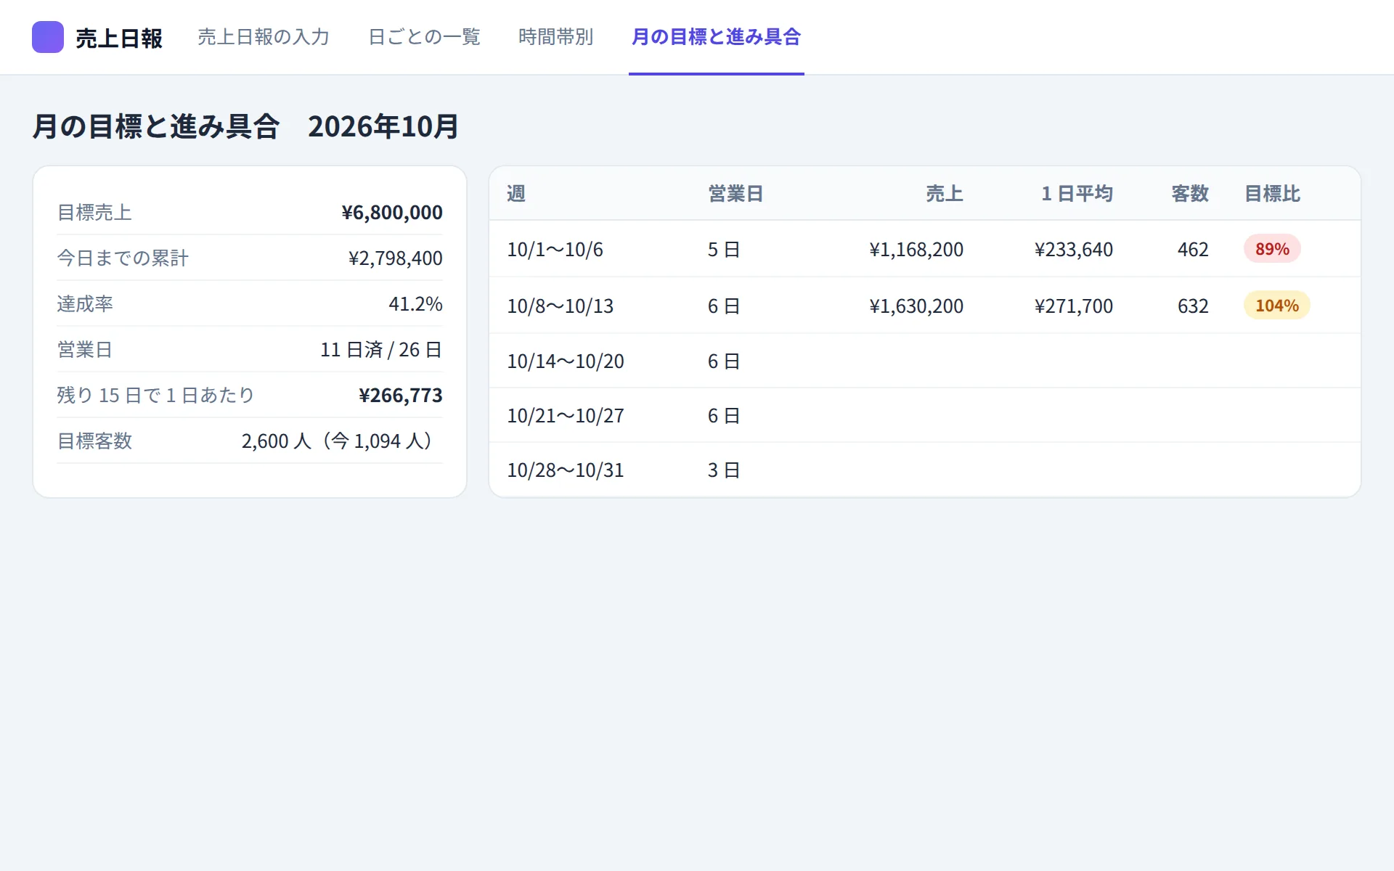
Task: Click the 11日済 / 26日 value
Action: (x=381, y=350)
